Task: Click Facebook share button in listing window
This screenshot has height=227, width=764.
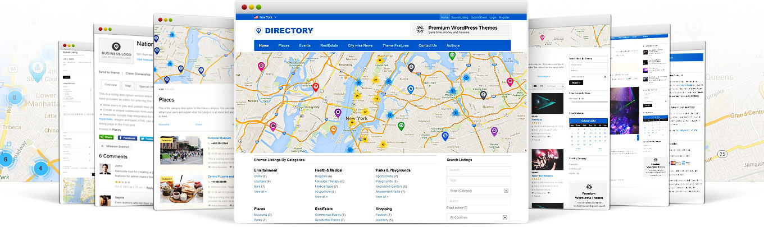Action: click(126, 137)
